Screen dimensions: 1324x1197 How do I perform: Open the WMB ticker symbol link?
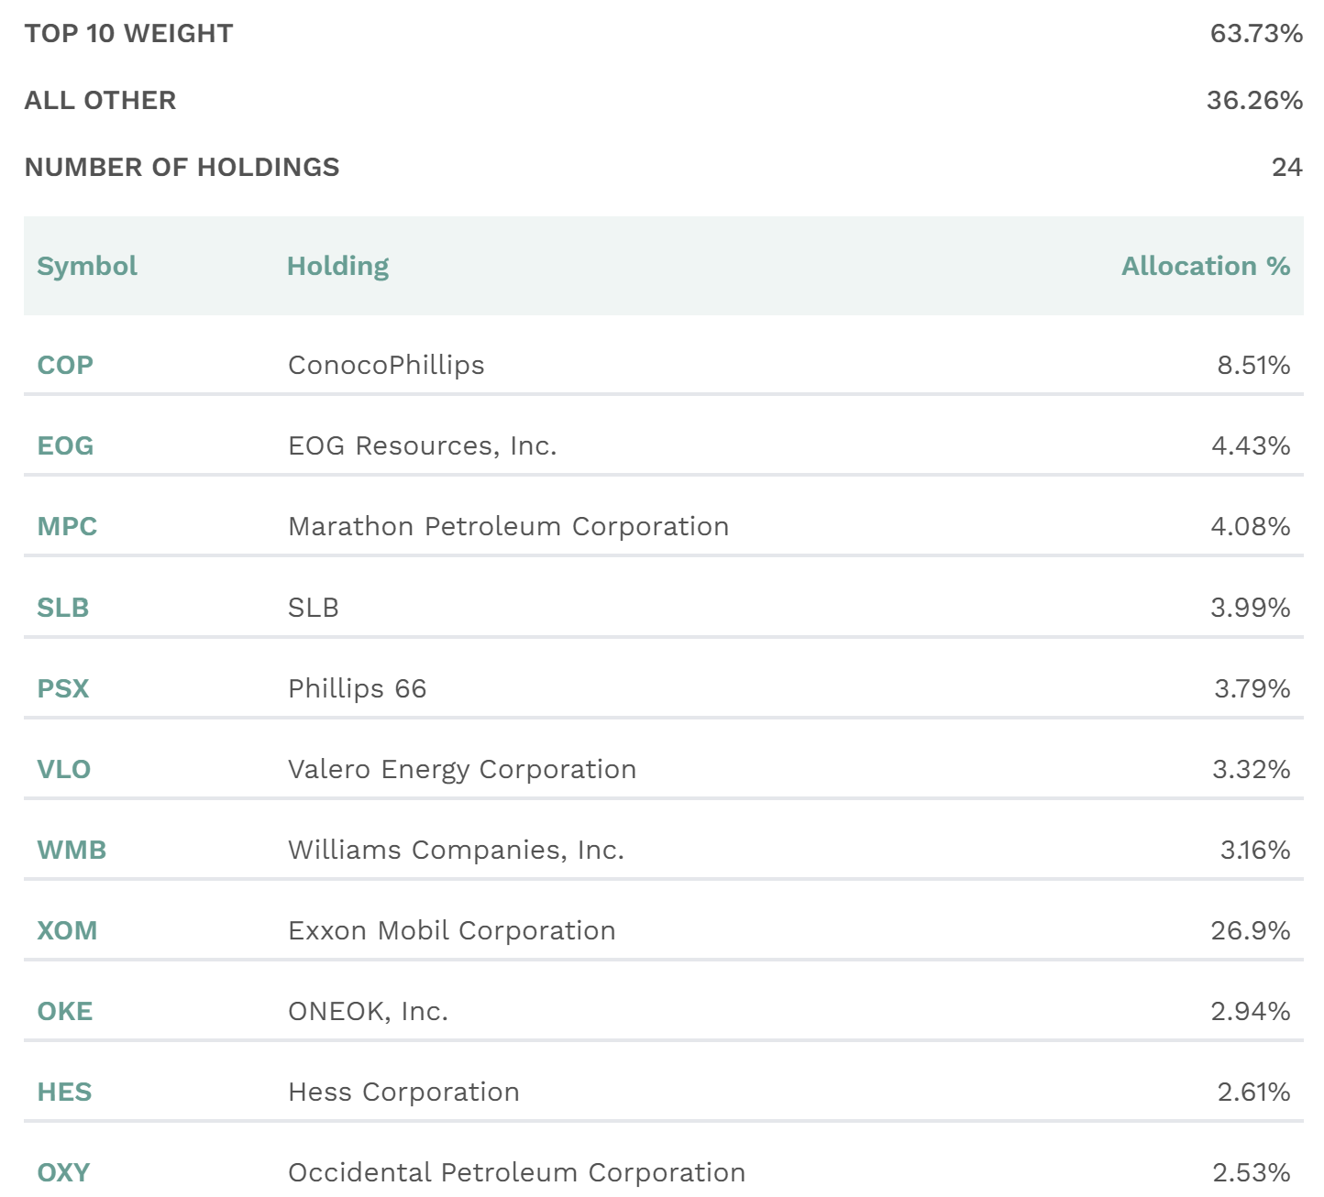pyautogui.click(x=72, y=850)
